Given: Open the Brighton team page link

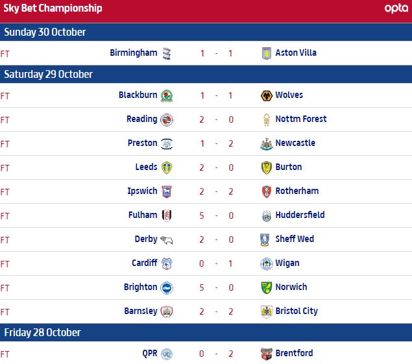Looking at the screenshot, I should tap(140, 287).
